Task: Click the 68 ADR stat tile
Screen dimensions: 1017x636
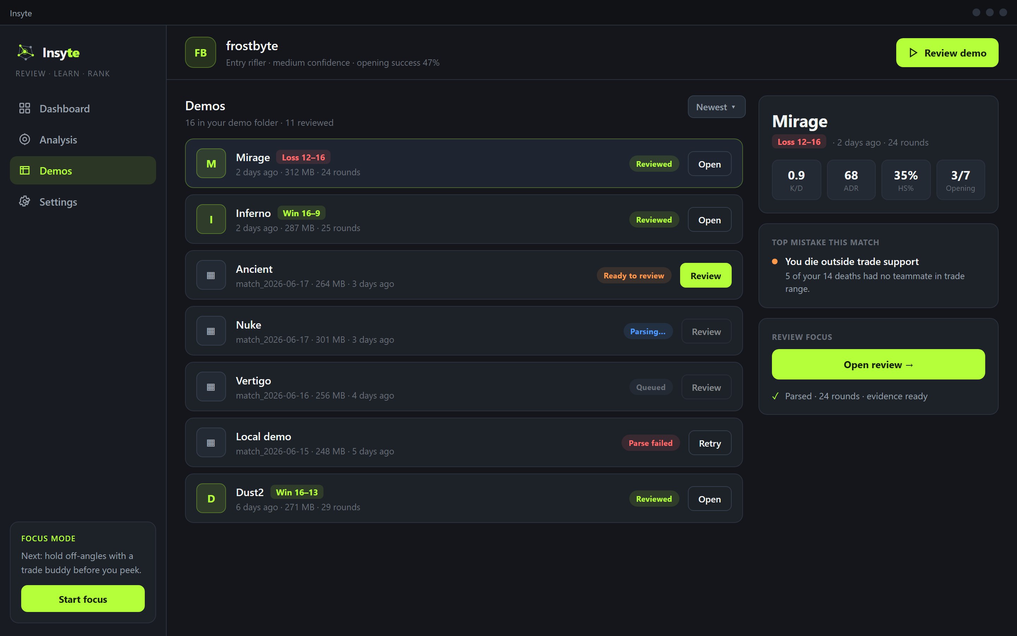Action: [x=851, y=179]
